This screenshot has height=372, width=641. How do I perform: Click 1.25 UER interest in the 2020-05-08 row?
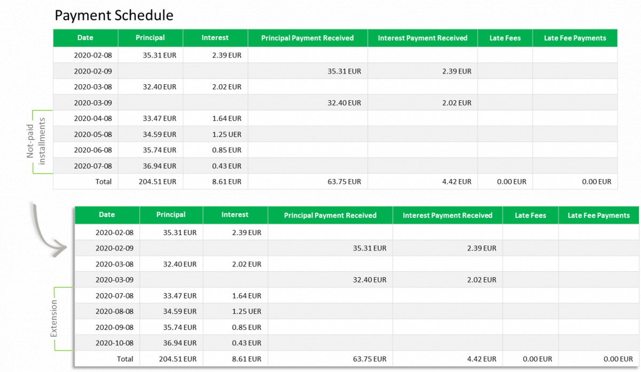[226, 134]
